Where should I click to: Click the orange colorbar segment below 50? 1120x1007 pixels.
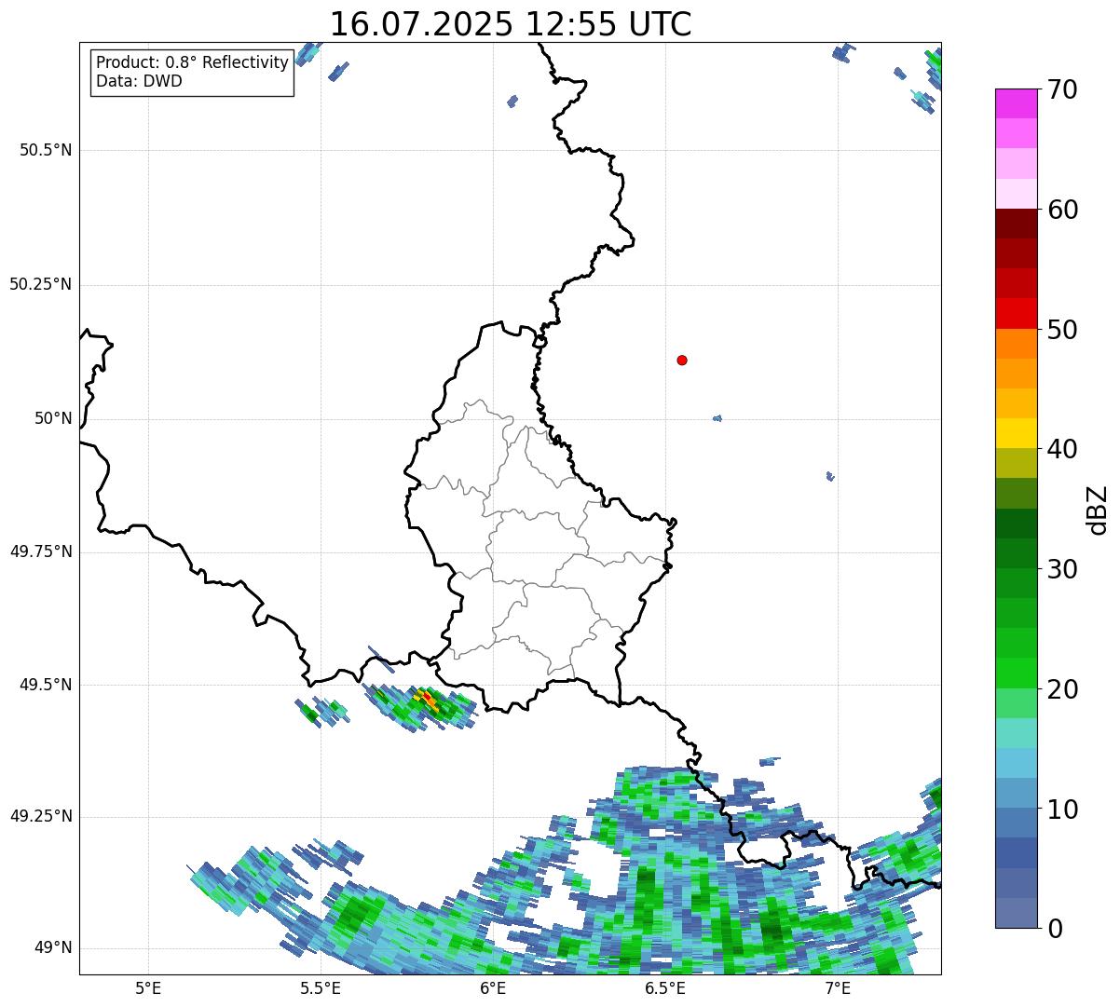1016,344
